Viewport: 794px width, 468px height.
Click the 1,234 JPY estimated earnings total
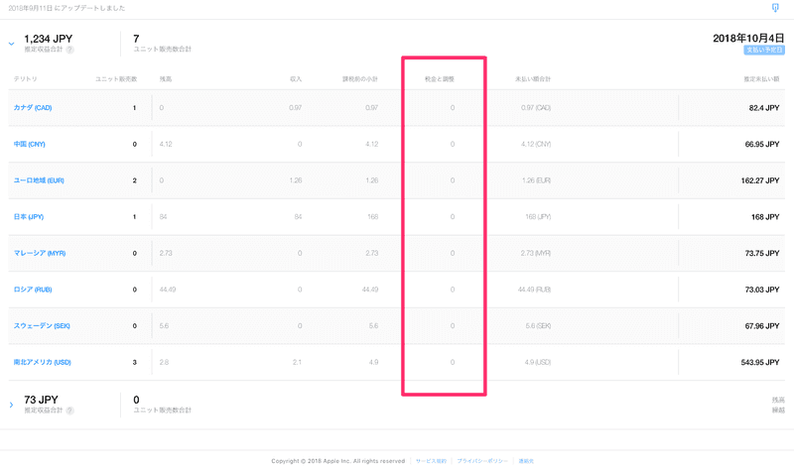pos(48,39)
